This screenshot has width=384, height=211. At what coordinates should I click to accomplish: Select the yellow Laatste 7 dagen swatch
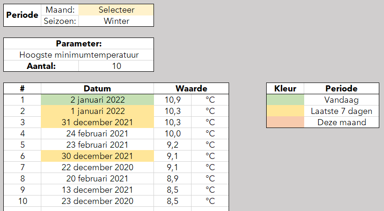coord(285,111)
